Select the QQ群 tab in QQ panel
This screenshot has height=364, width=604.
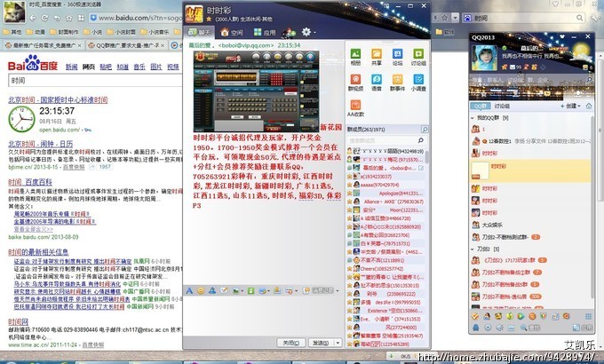480,106
